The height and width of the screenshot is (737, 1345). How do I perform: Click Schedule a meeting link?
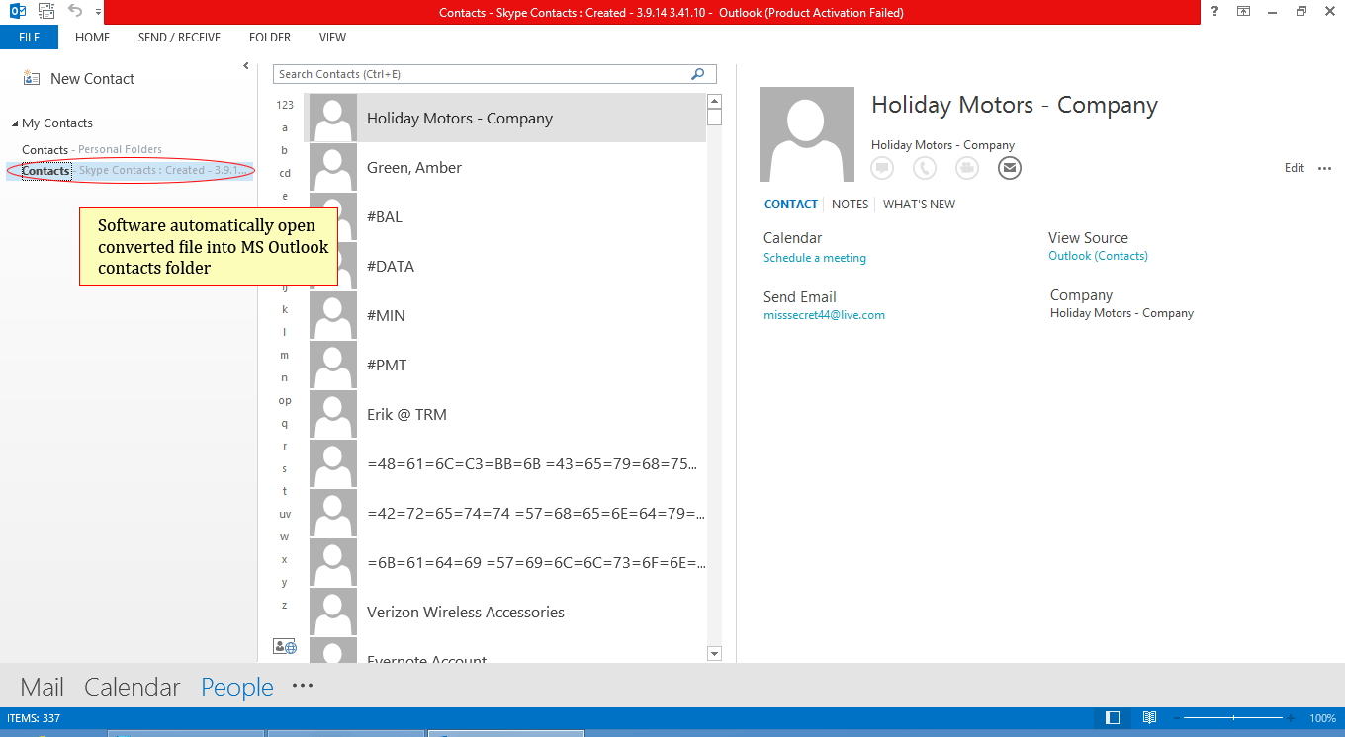815,258
